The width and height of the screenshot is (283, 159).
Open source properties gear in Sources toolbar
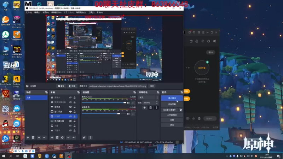coord(63,137)
